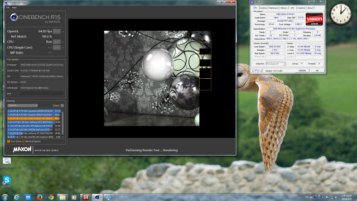Click the analog clock desktop gadget
Viewport: 357px width, 201px height.
[341, 13]
